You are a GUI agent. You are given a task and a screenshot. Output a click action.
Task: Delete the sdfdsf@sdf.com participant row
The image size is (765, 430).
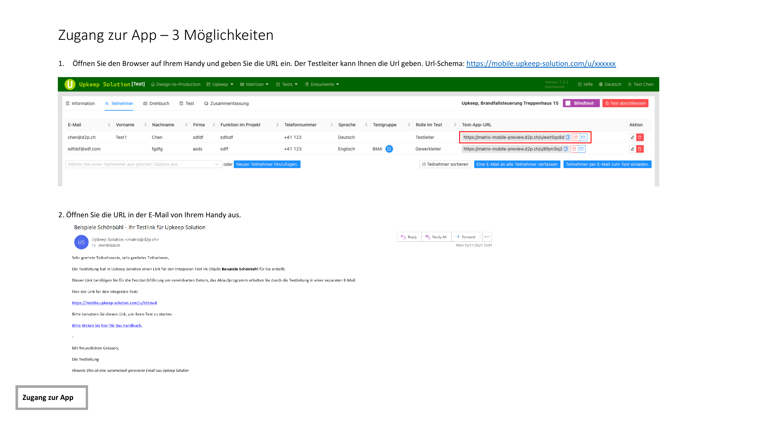[640, 149]
